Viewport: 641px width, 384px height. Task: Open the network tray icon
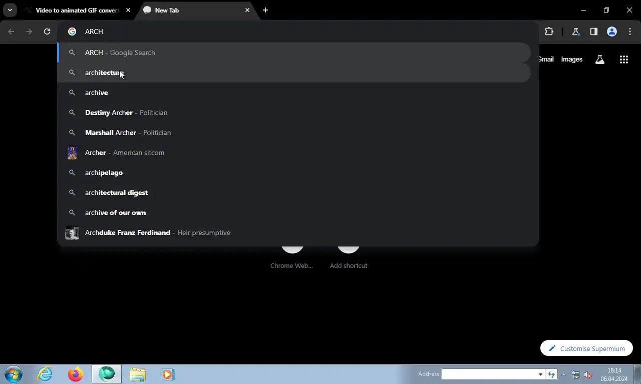click(576, 374)
